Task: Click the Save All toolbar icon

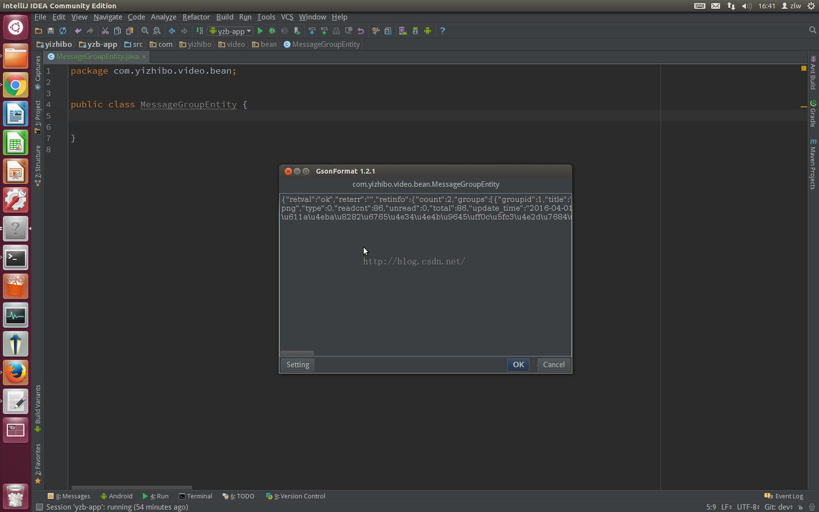Action: coord(51,31)
